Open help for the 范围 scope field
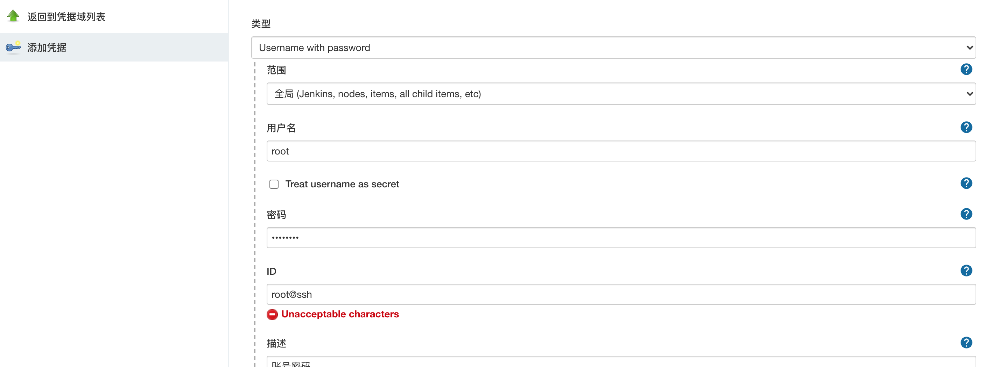Screen dimensions: 998x367 coord(966,70)
